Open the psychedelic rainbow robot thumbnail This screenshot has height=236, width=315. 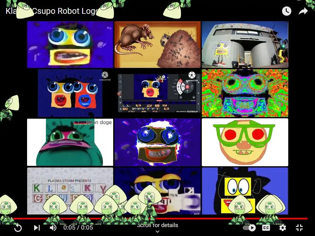coord(245,93)
